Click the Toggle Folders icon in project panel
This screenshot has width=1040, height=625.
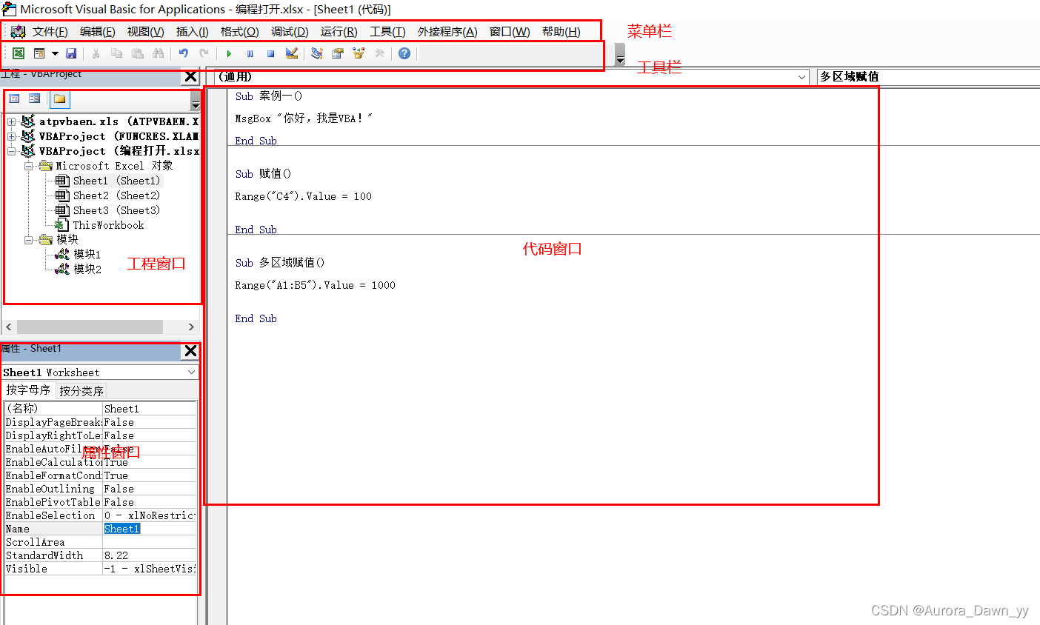pos(60,99)
